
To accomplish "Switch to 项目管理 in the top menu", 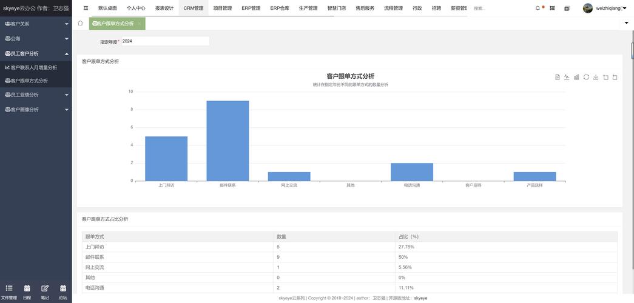I will tap(223, 8).
